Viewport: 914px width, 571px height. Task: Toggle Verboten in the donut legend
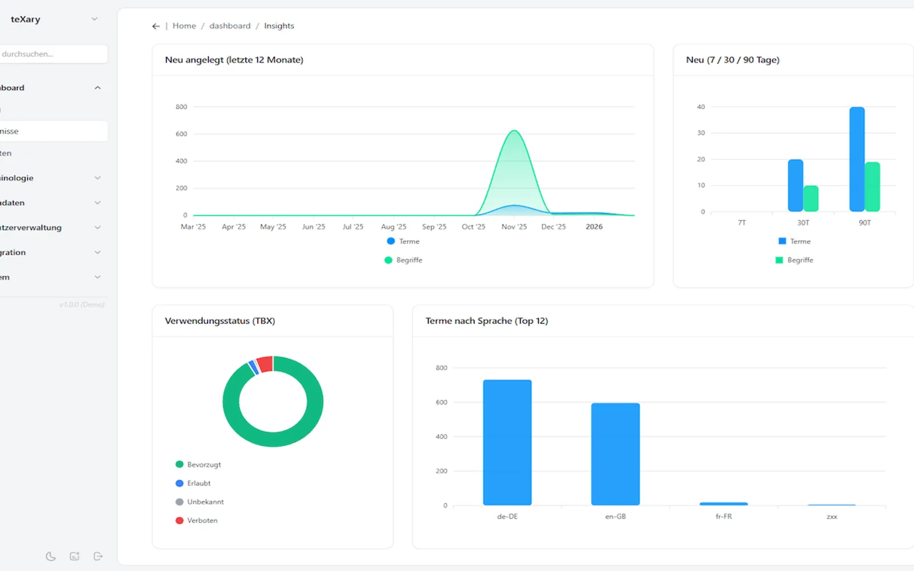197,521
